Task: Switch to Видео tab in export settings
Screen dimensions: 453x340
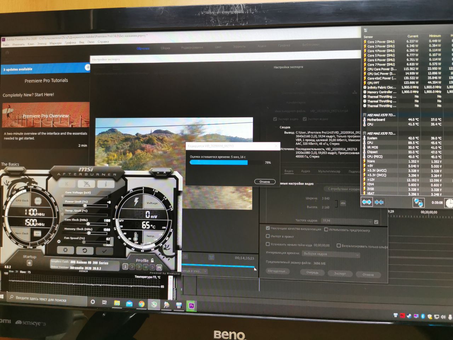Action: tap(289, 171)
